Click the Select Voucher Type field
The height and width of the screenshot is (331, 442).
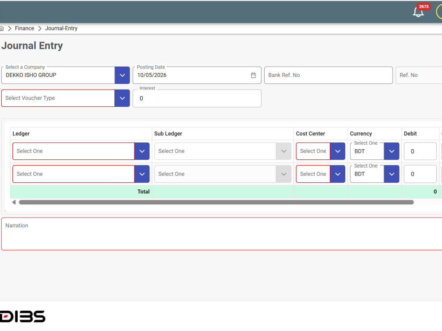pyautogui.click(x=58, y=98)
